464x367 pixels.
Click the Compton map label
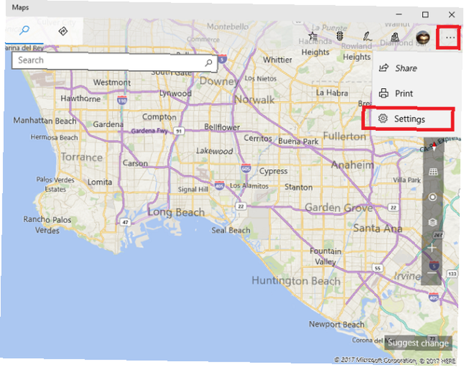pos(159,117)
